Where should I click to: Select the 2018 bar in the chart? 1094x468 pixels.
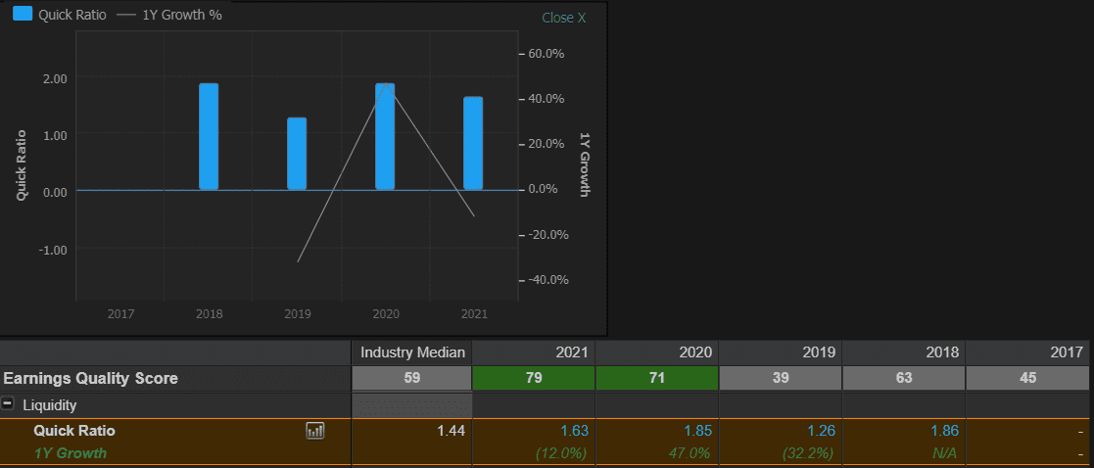point(209,136)
